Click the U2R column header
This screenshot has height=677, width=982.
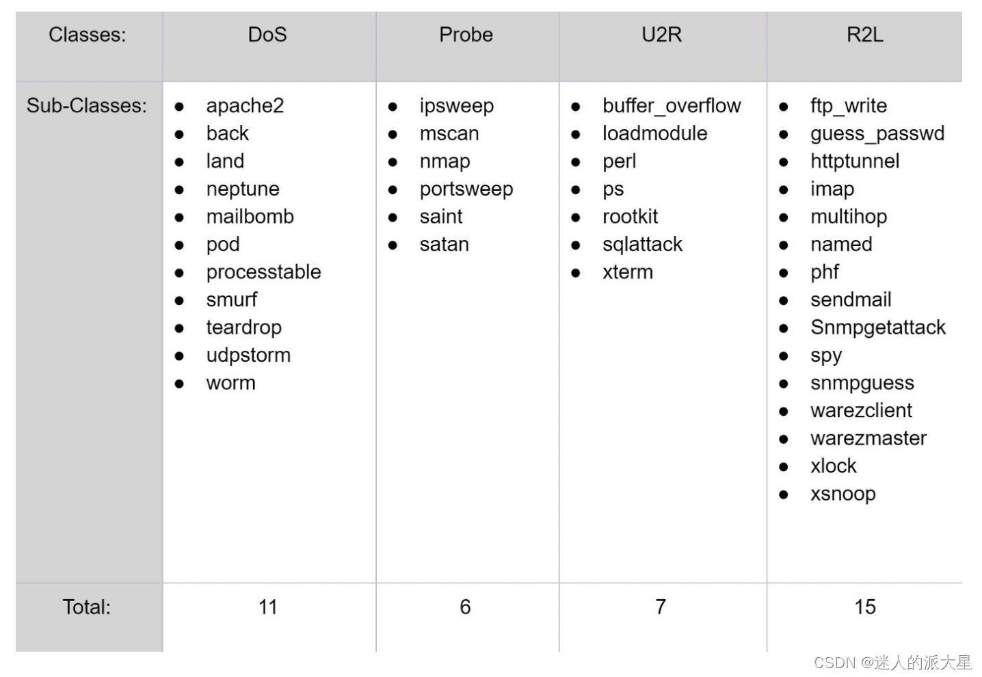pyautogui.click(x=661, y=35)
